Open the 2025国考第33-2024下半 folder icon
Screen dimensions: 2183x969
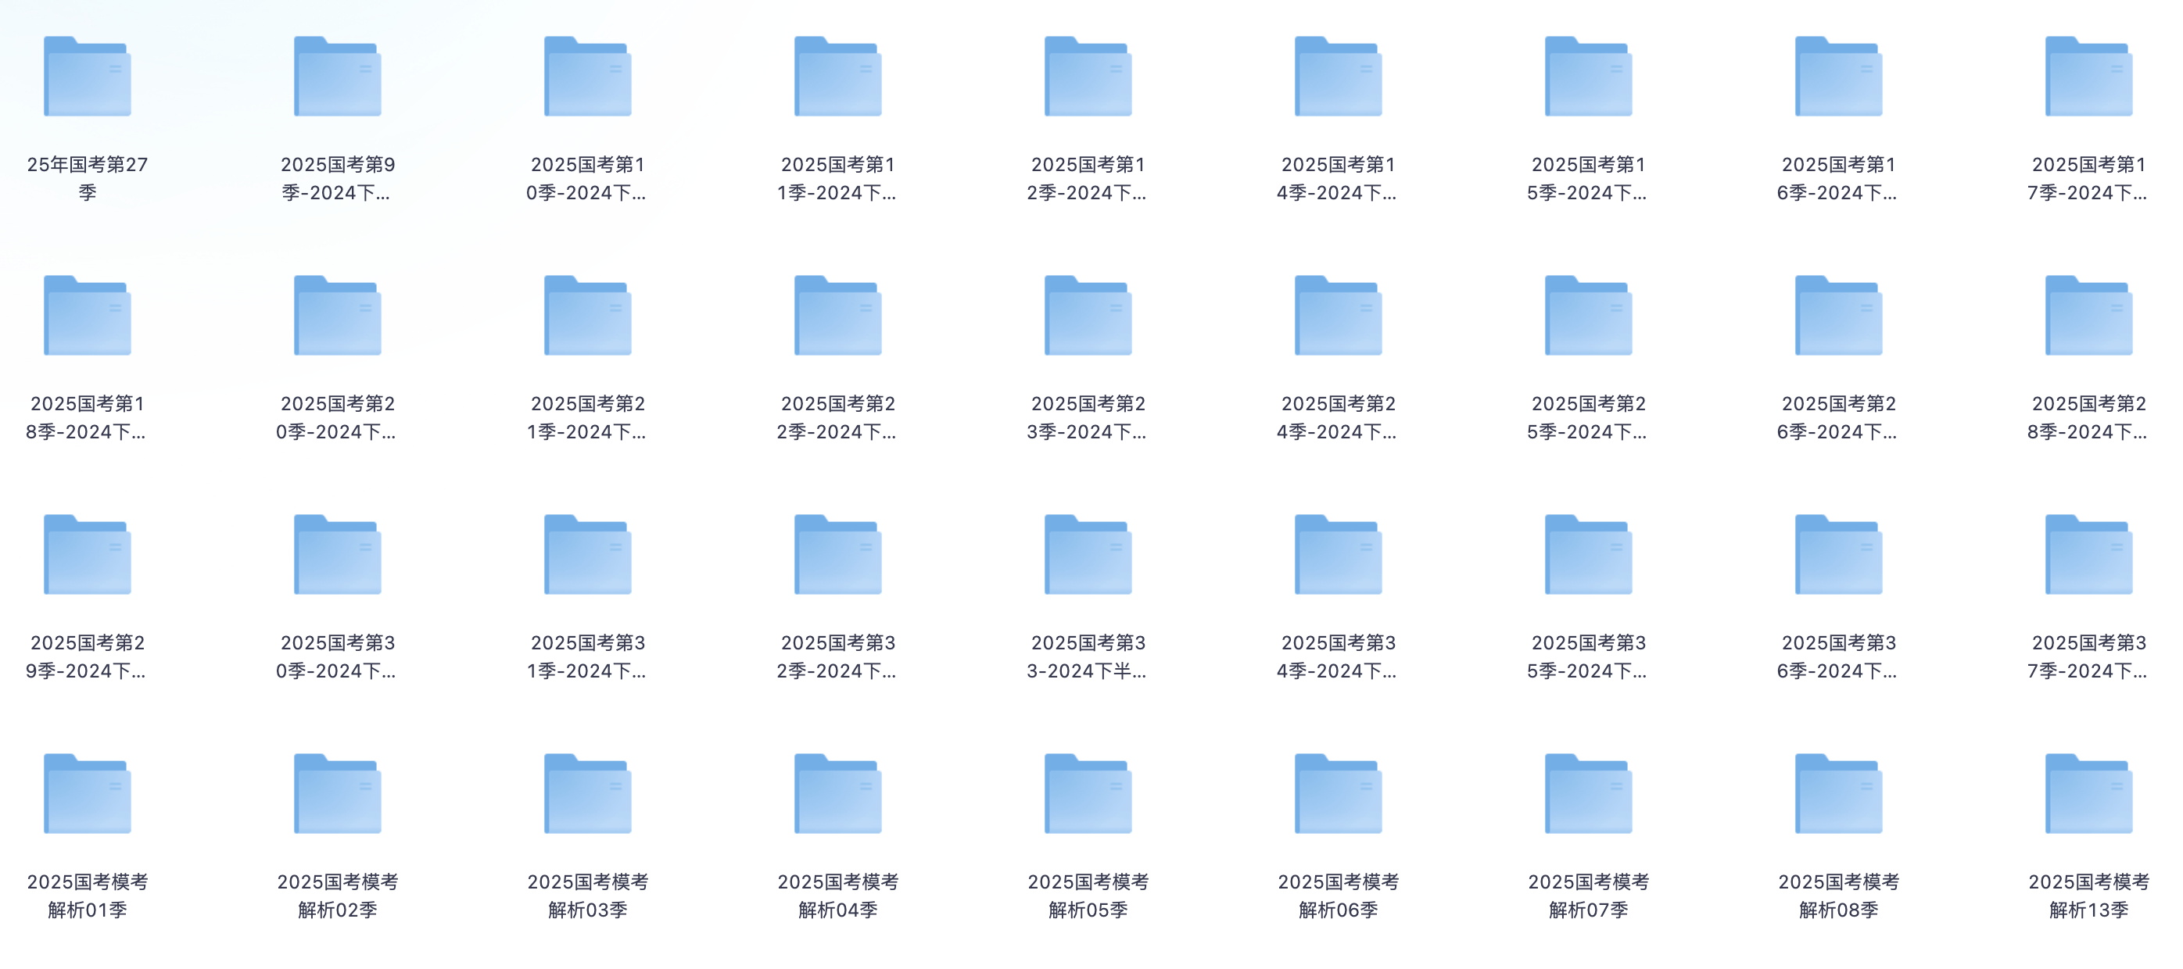coord(1088,555)
